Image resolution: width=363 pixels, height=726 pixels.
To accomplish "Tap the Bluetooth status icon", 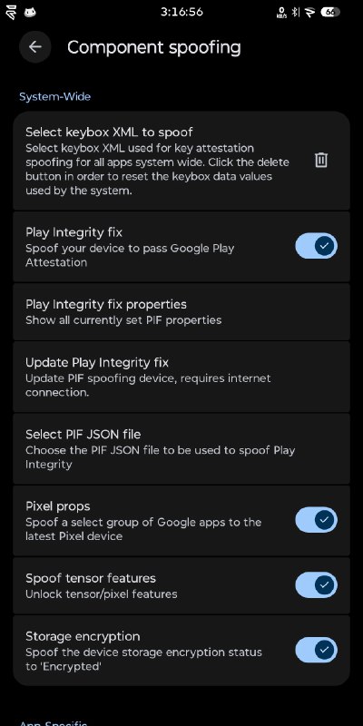I will click(x=296, y=12).
